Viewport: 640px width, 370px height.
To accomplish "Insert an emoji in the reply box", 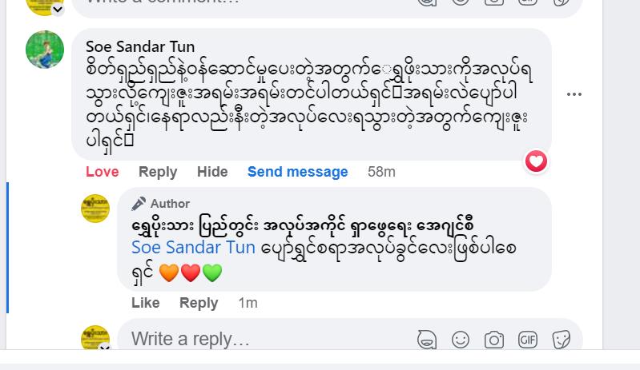I will [461, 340].
